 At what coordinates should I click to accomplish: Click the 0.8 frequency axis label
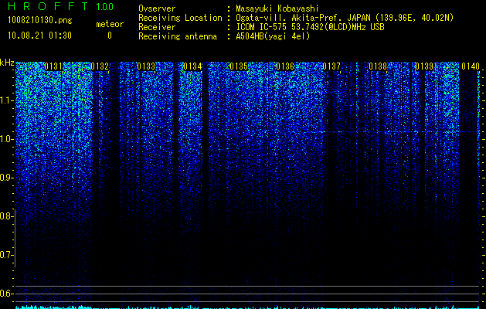6,216
